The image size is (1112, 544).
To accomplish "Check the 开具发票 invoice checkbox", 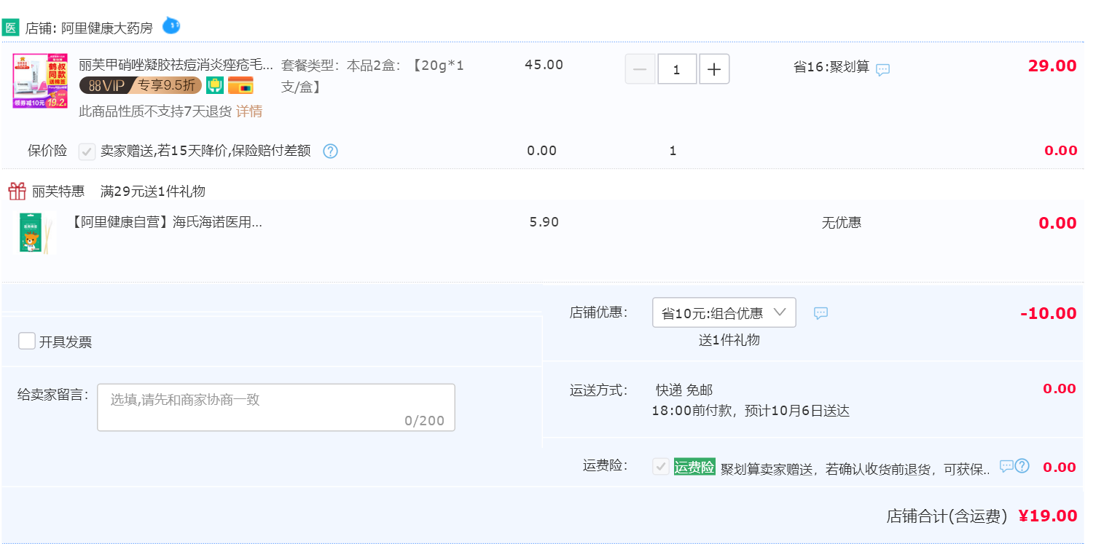I will (x=27, y=341).
